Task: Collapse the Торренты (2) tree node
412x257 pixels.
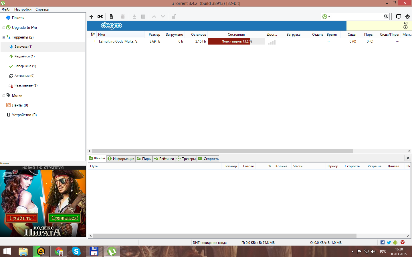Action: pos(4,37)
